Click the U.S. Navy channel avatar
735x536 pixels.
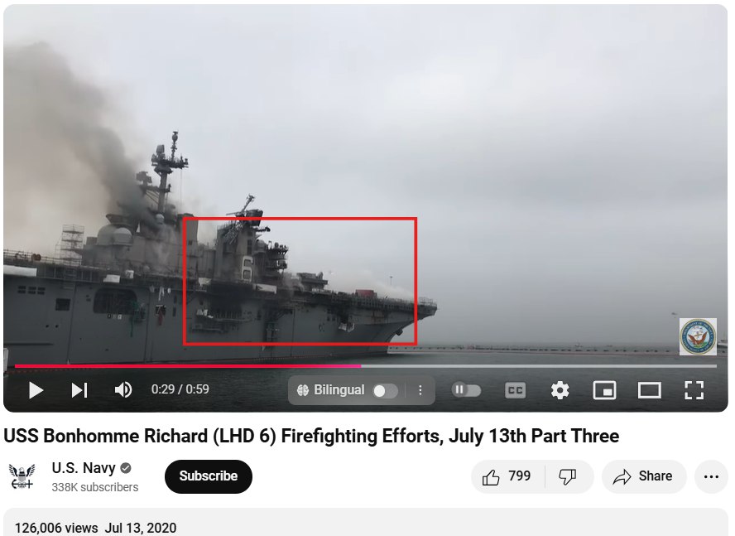[x=22, y=476]
